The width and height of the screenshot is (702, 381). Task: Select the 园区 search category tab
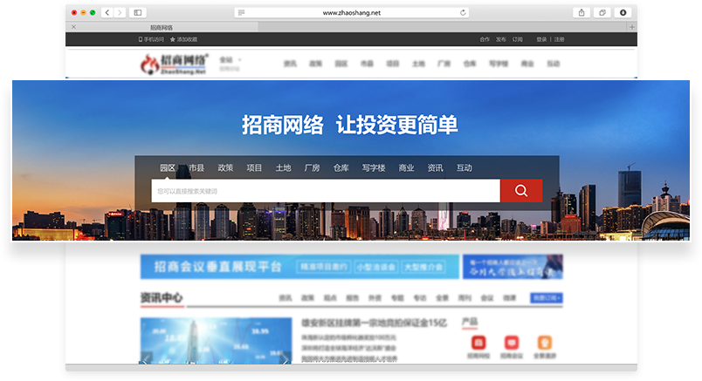point(168,167)
